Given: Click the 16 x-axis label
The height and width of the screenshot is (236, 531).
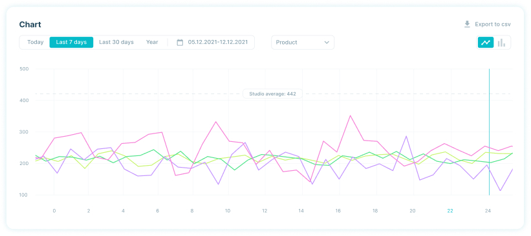Looking at the screenshot, I should point(338,211).
